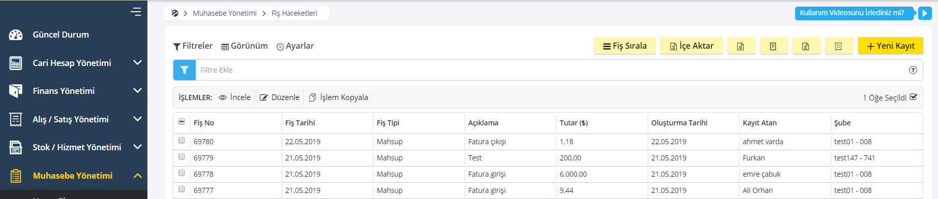
Task: Expand Cari Hesap Yönetimi chevron
Action: (137, 62)
